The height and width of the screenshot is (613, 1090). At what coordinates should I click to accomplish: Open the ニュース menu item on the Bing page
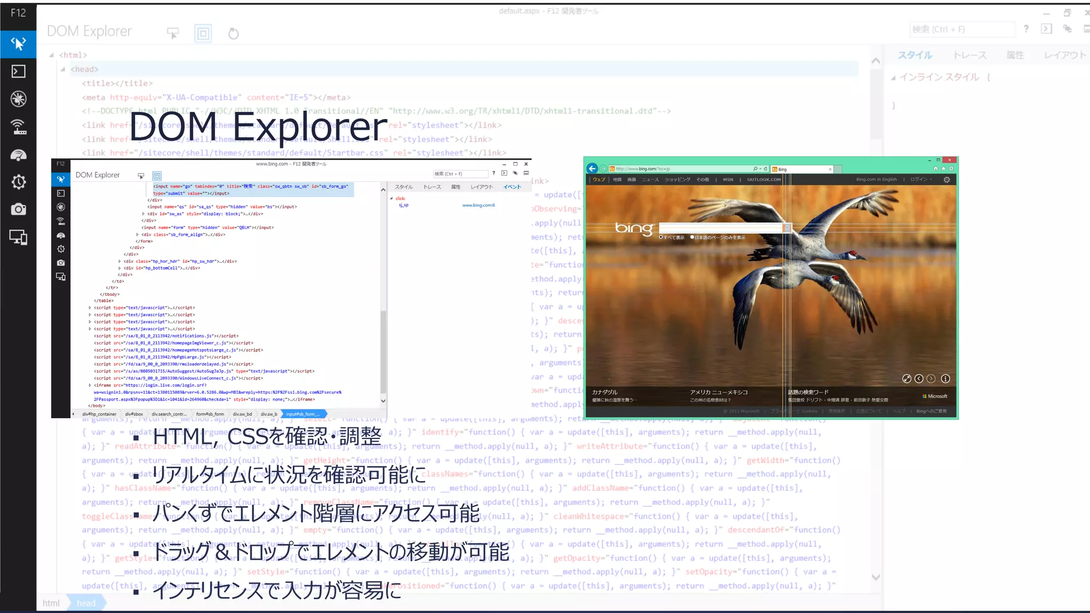click(650, 179)
